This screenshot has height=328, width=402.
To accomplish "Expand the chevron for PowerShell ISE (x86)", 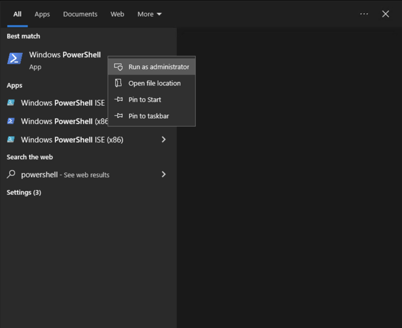I will [x=164, y=140].
